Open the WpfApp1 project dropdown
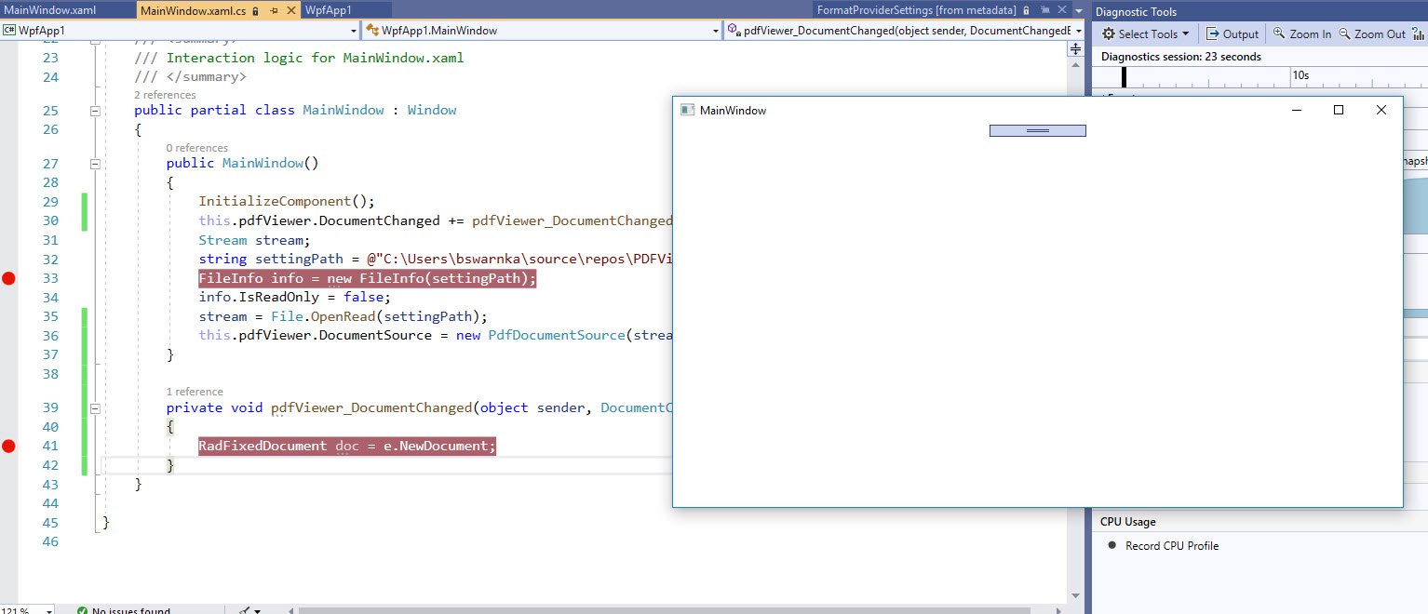 coord(181,31)
